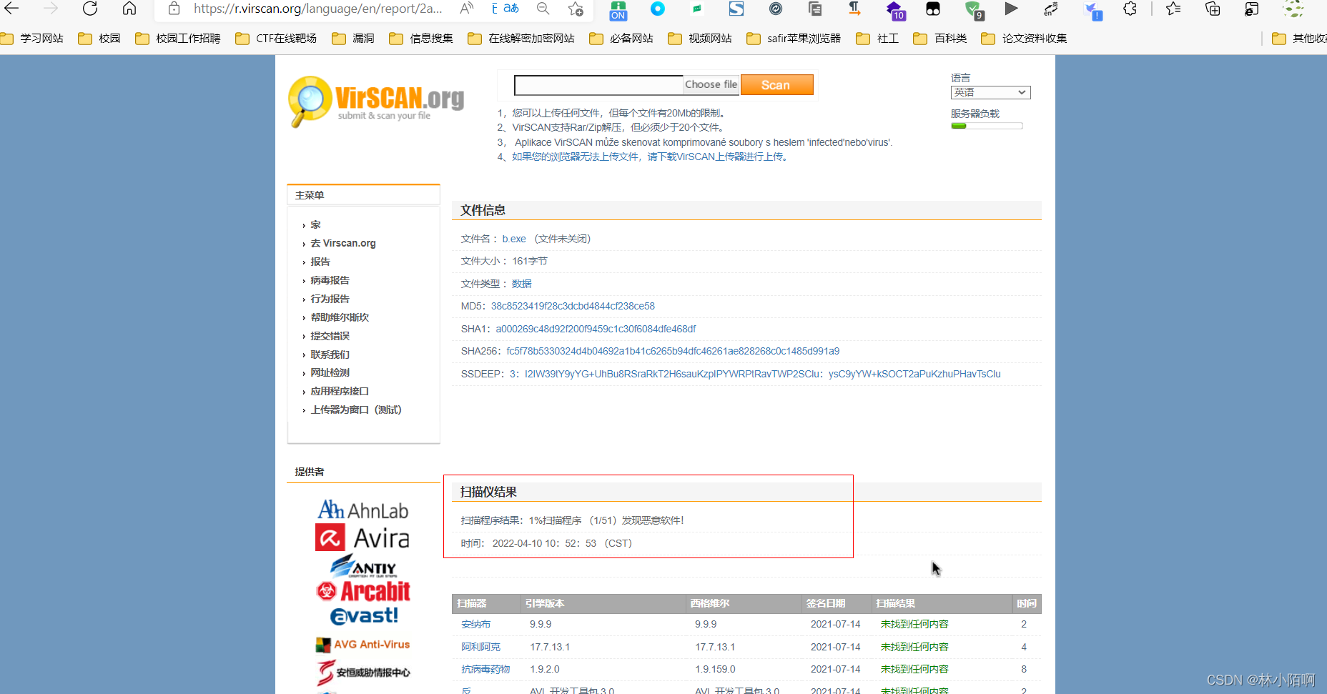Reload the page with the refresh icon

[x=90, y=9]
